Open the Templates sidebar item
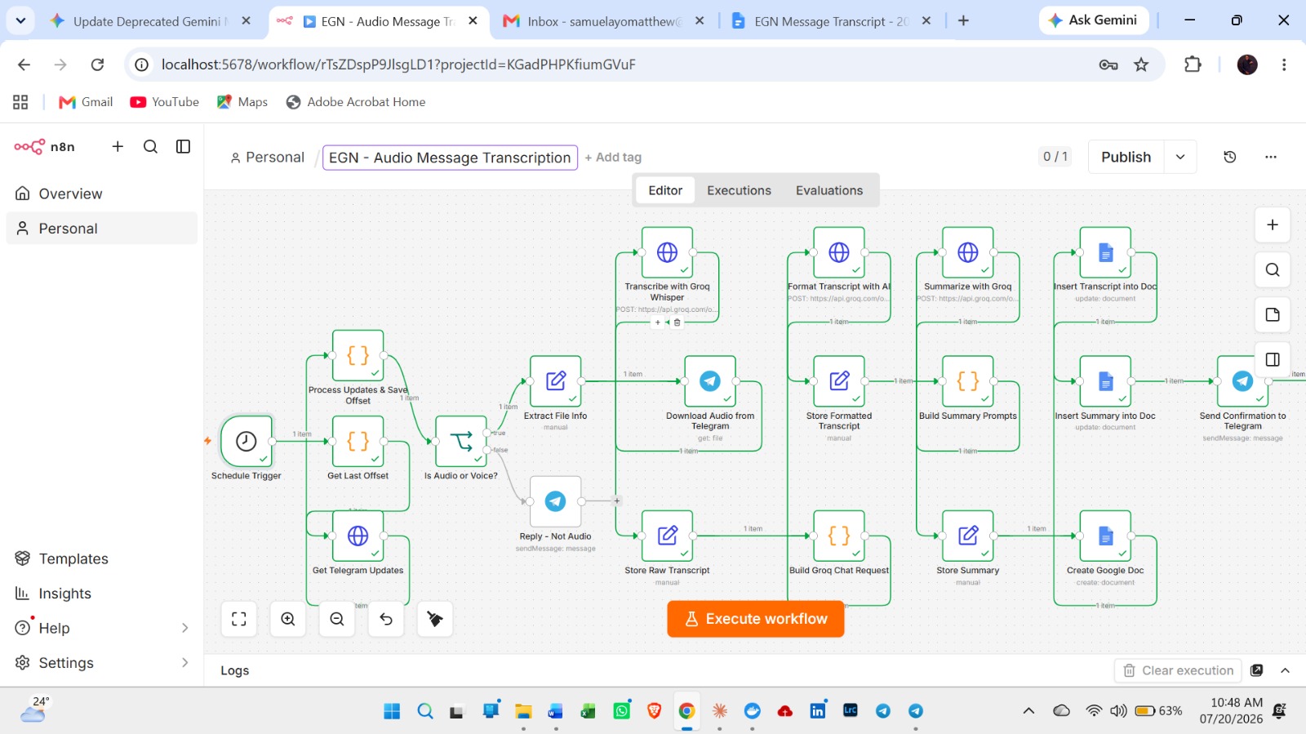The height and width of the screenshot is (734, 1306). (102, 558)
